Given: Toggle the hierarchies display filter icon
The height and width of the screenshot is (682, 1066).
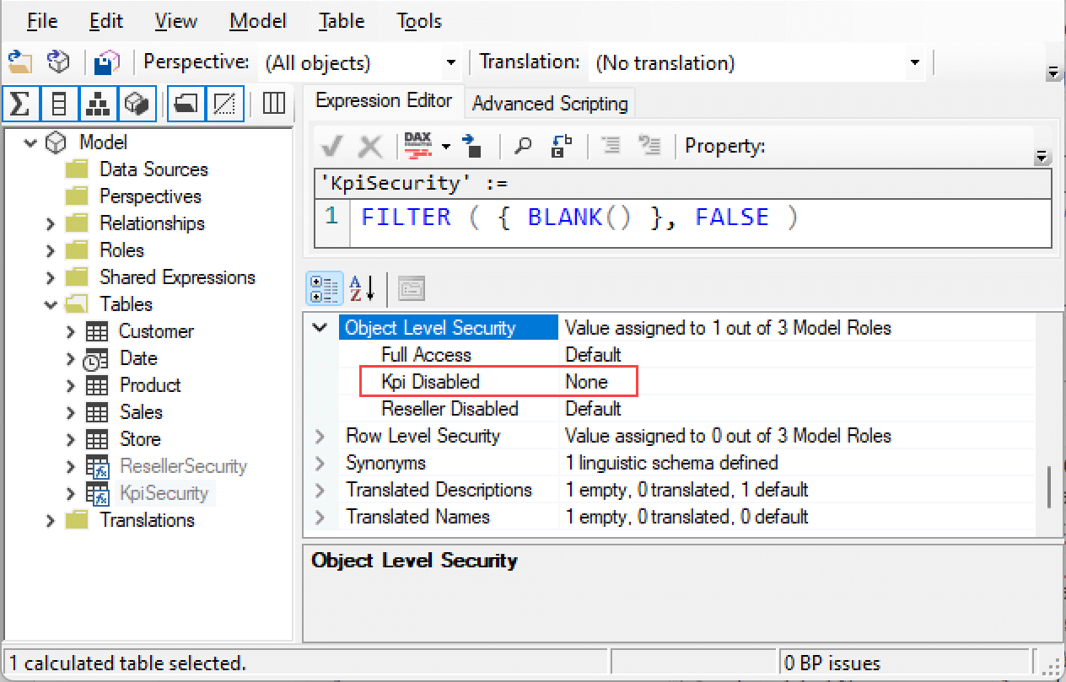Looking at the screenshot, I should tap(97, 103).
